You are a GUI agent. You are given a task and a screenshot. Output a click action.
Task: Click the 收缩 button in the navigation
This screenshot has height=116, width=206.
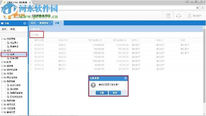(12, 29)
